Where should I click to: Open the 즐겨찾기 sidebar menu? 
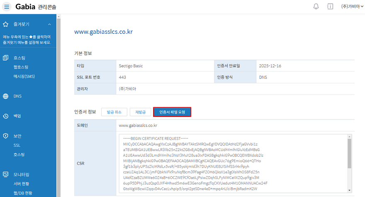22,24
